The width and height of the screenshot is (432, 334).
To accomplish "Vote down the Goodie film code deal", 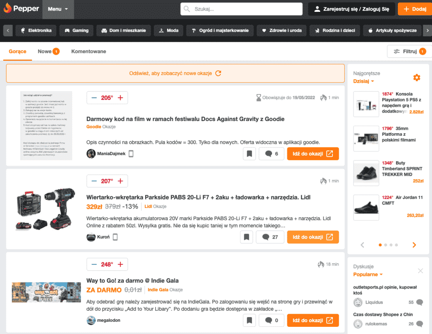I will pos(94,98).
